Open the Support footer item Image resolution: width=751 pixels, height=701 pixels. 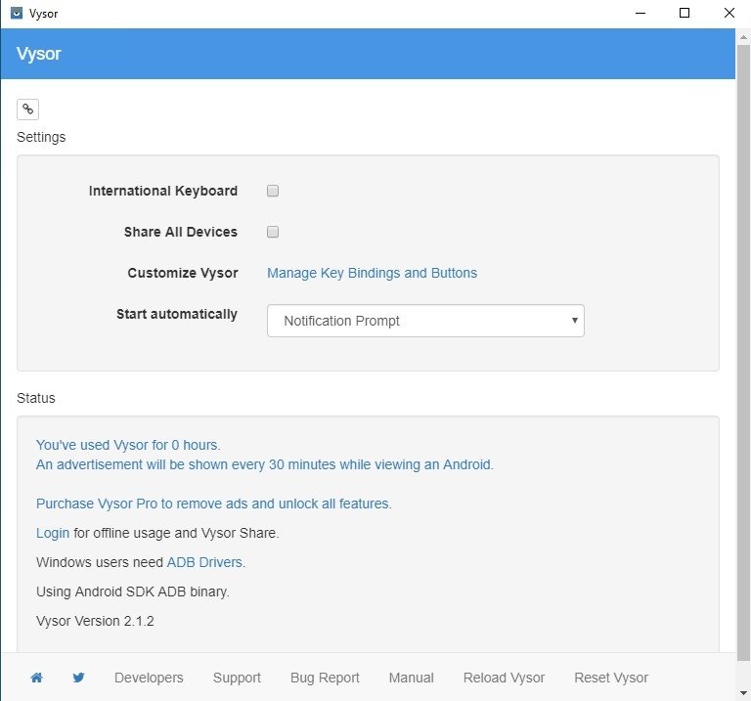pyautogui.click(x=237, y=678)
